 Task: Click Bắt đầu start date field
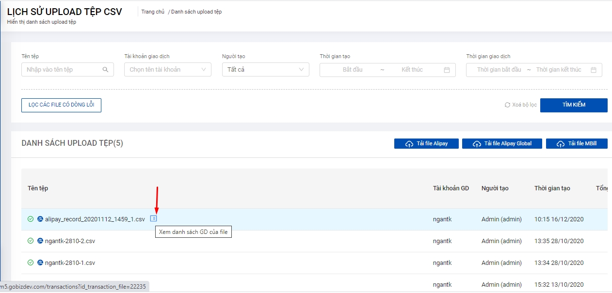tap(353, 70)
